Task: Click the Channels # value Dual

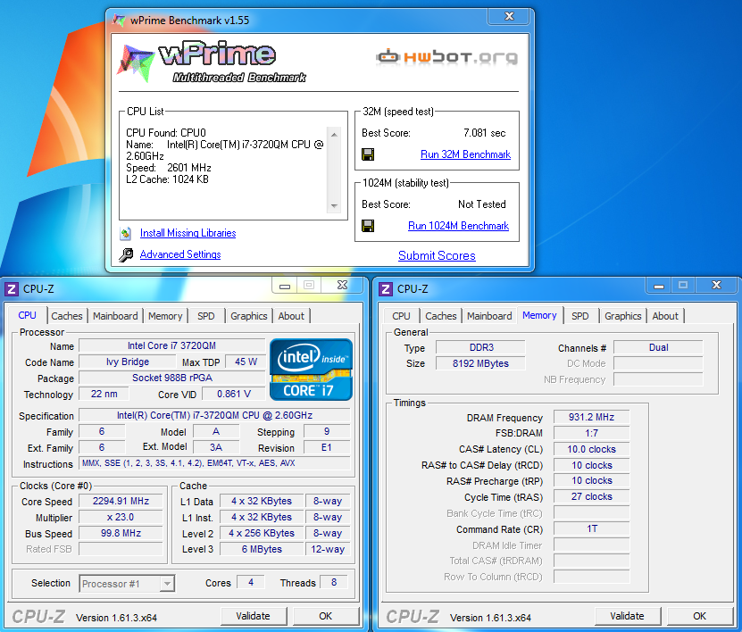Action: point(658,348)
